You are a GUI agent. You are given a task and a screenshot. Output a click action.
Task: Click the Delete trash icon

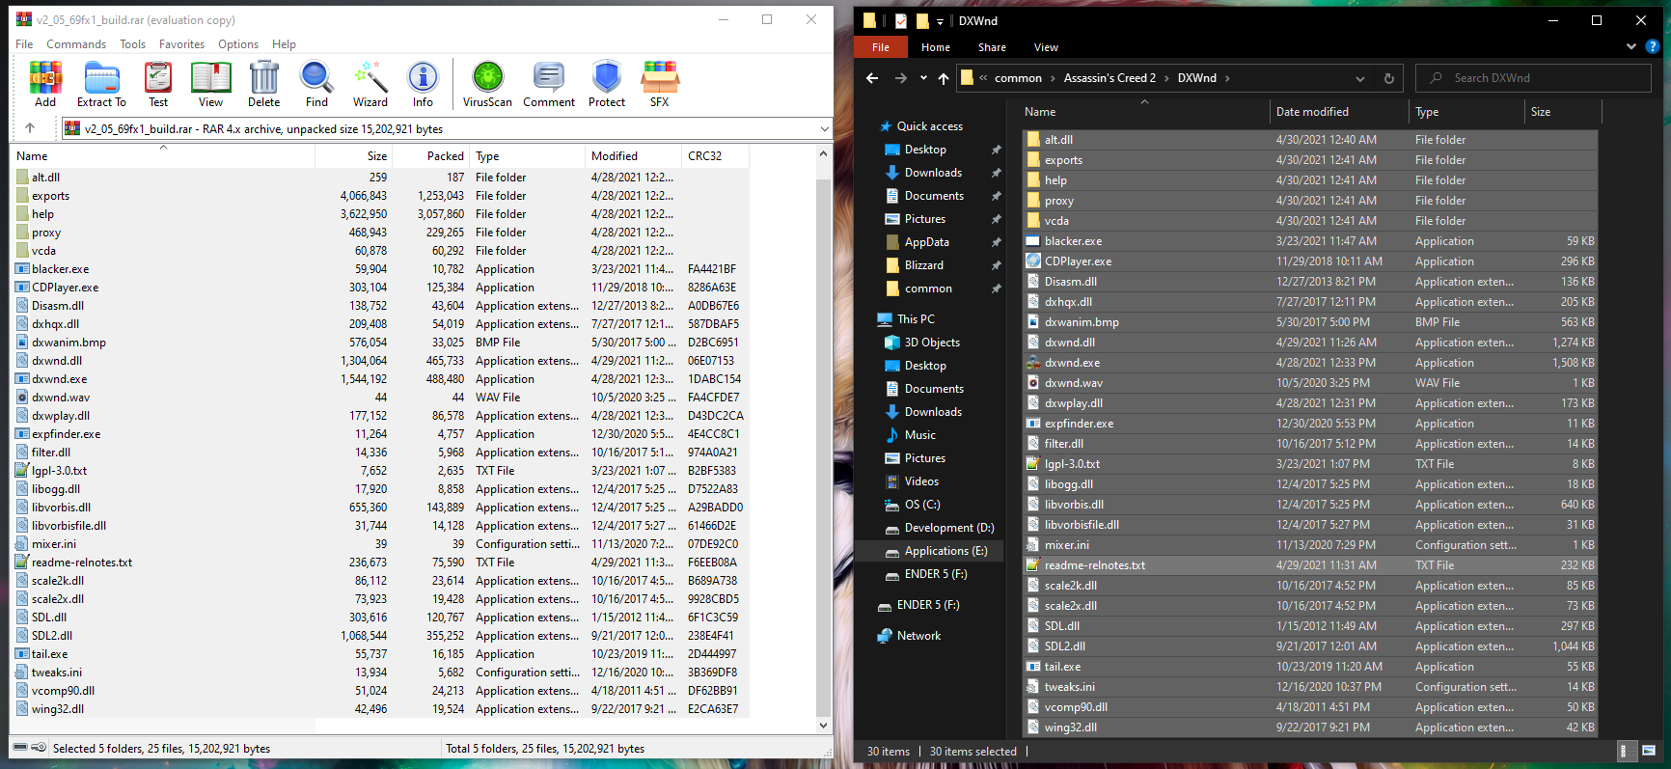263,84
